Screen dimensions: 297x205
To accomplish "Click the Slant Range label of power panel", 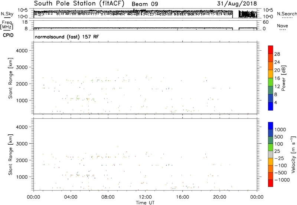I will click(10, 78).
